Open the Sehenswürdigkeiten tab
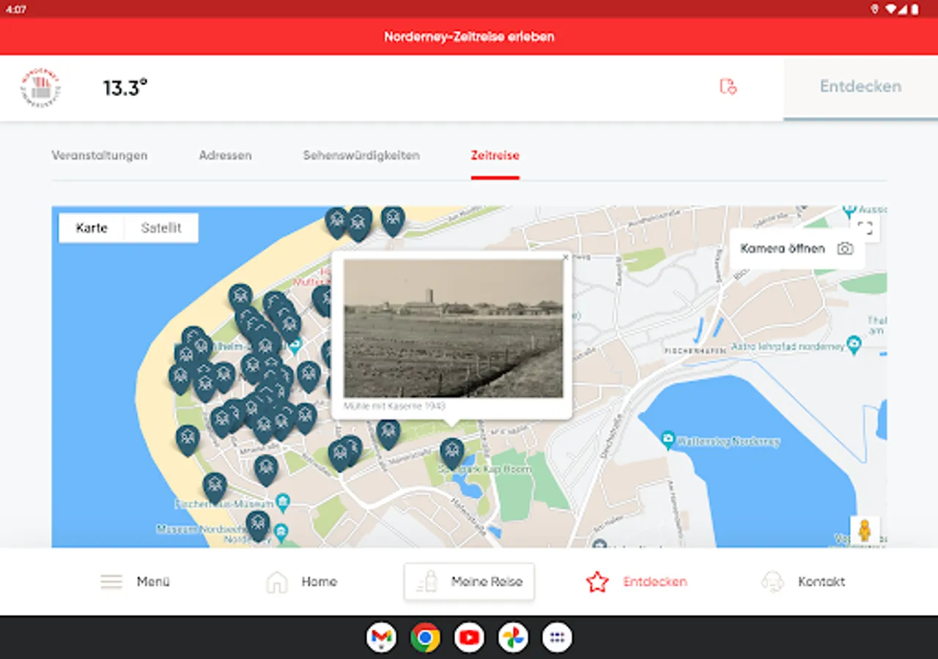 coord(361,155)
